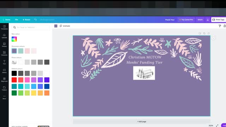Click the undo arrow icon
226x127 pixels.
(35, 20)
